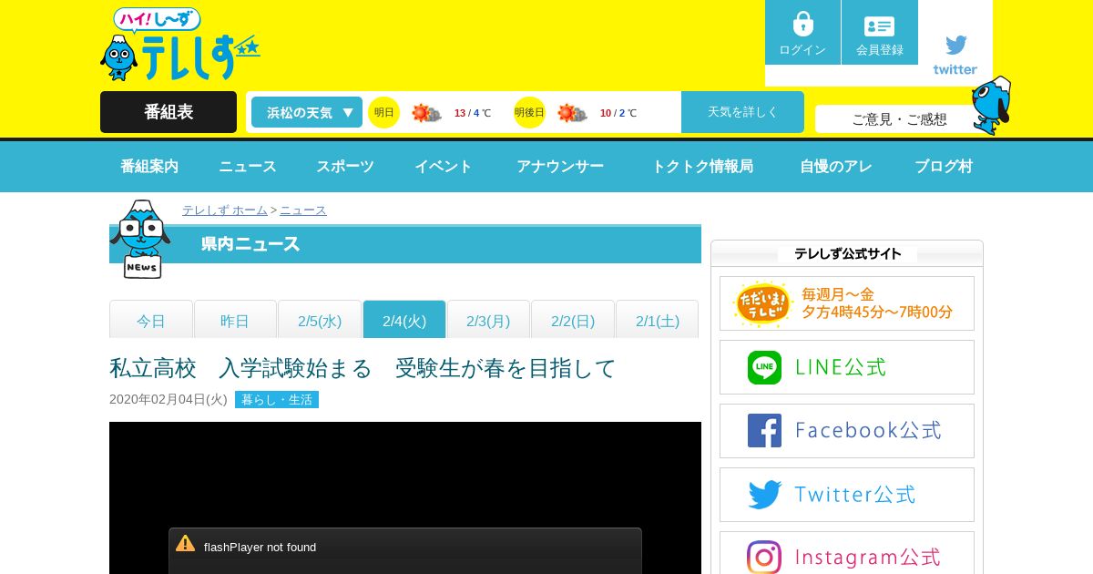
Task: Click the 10 / 2 ℃ temperature text
Action: [x=618, y=113]
